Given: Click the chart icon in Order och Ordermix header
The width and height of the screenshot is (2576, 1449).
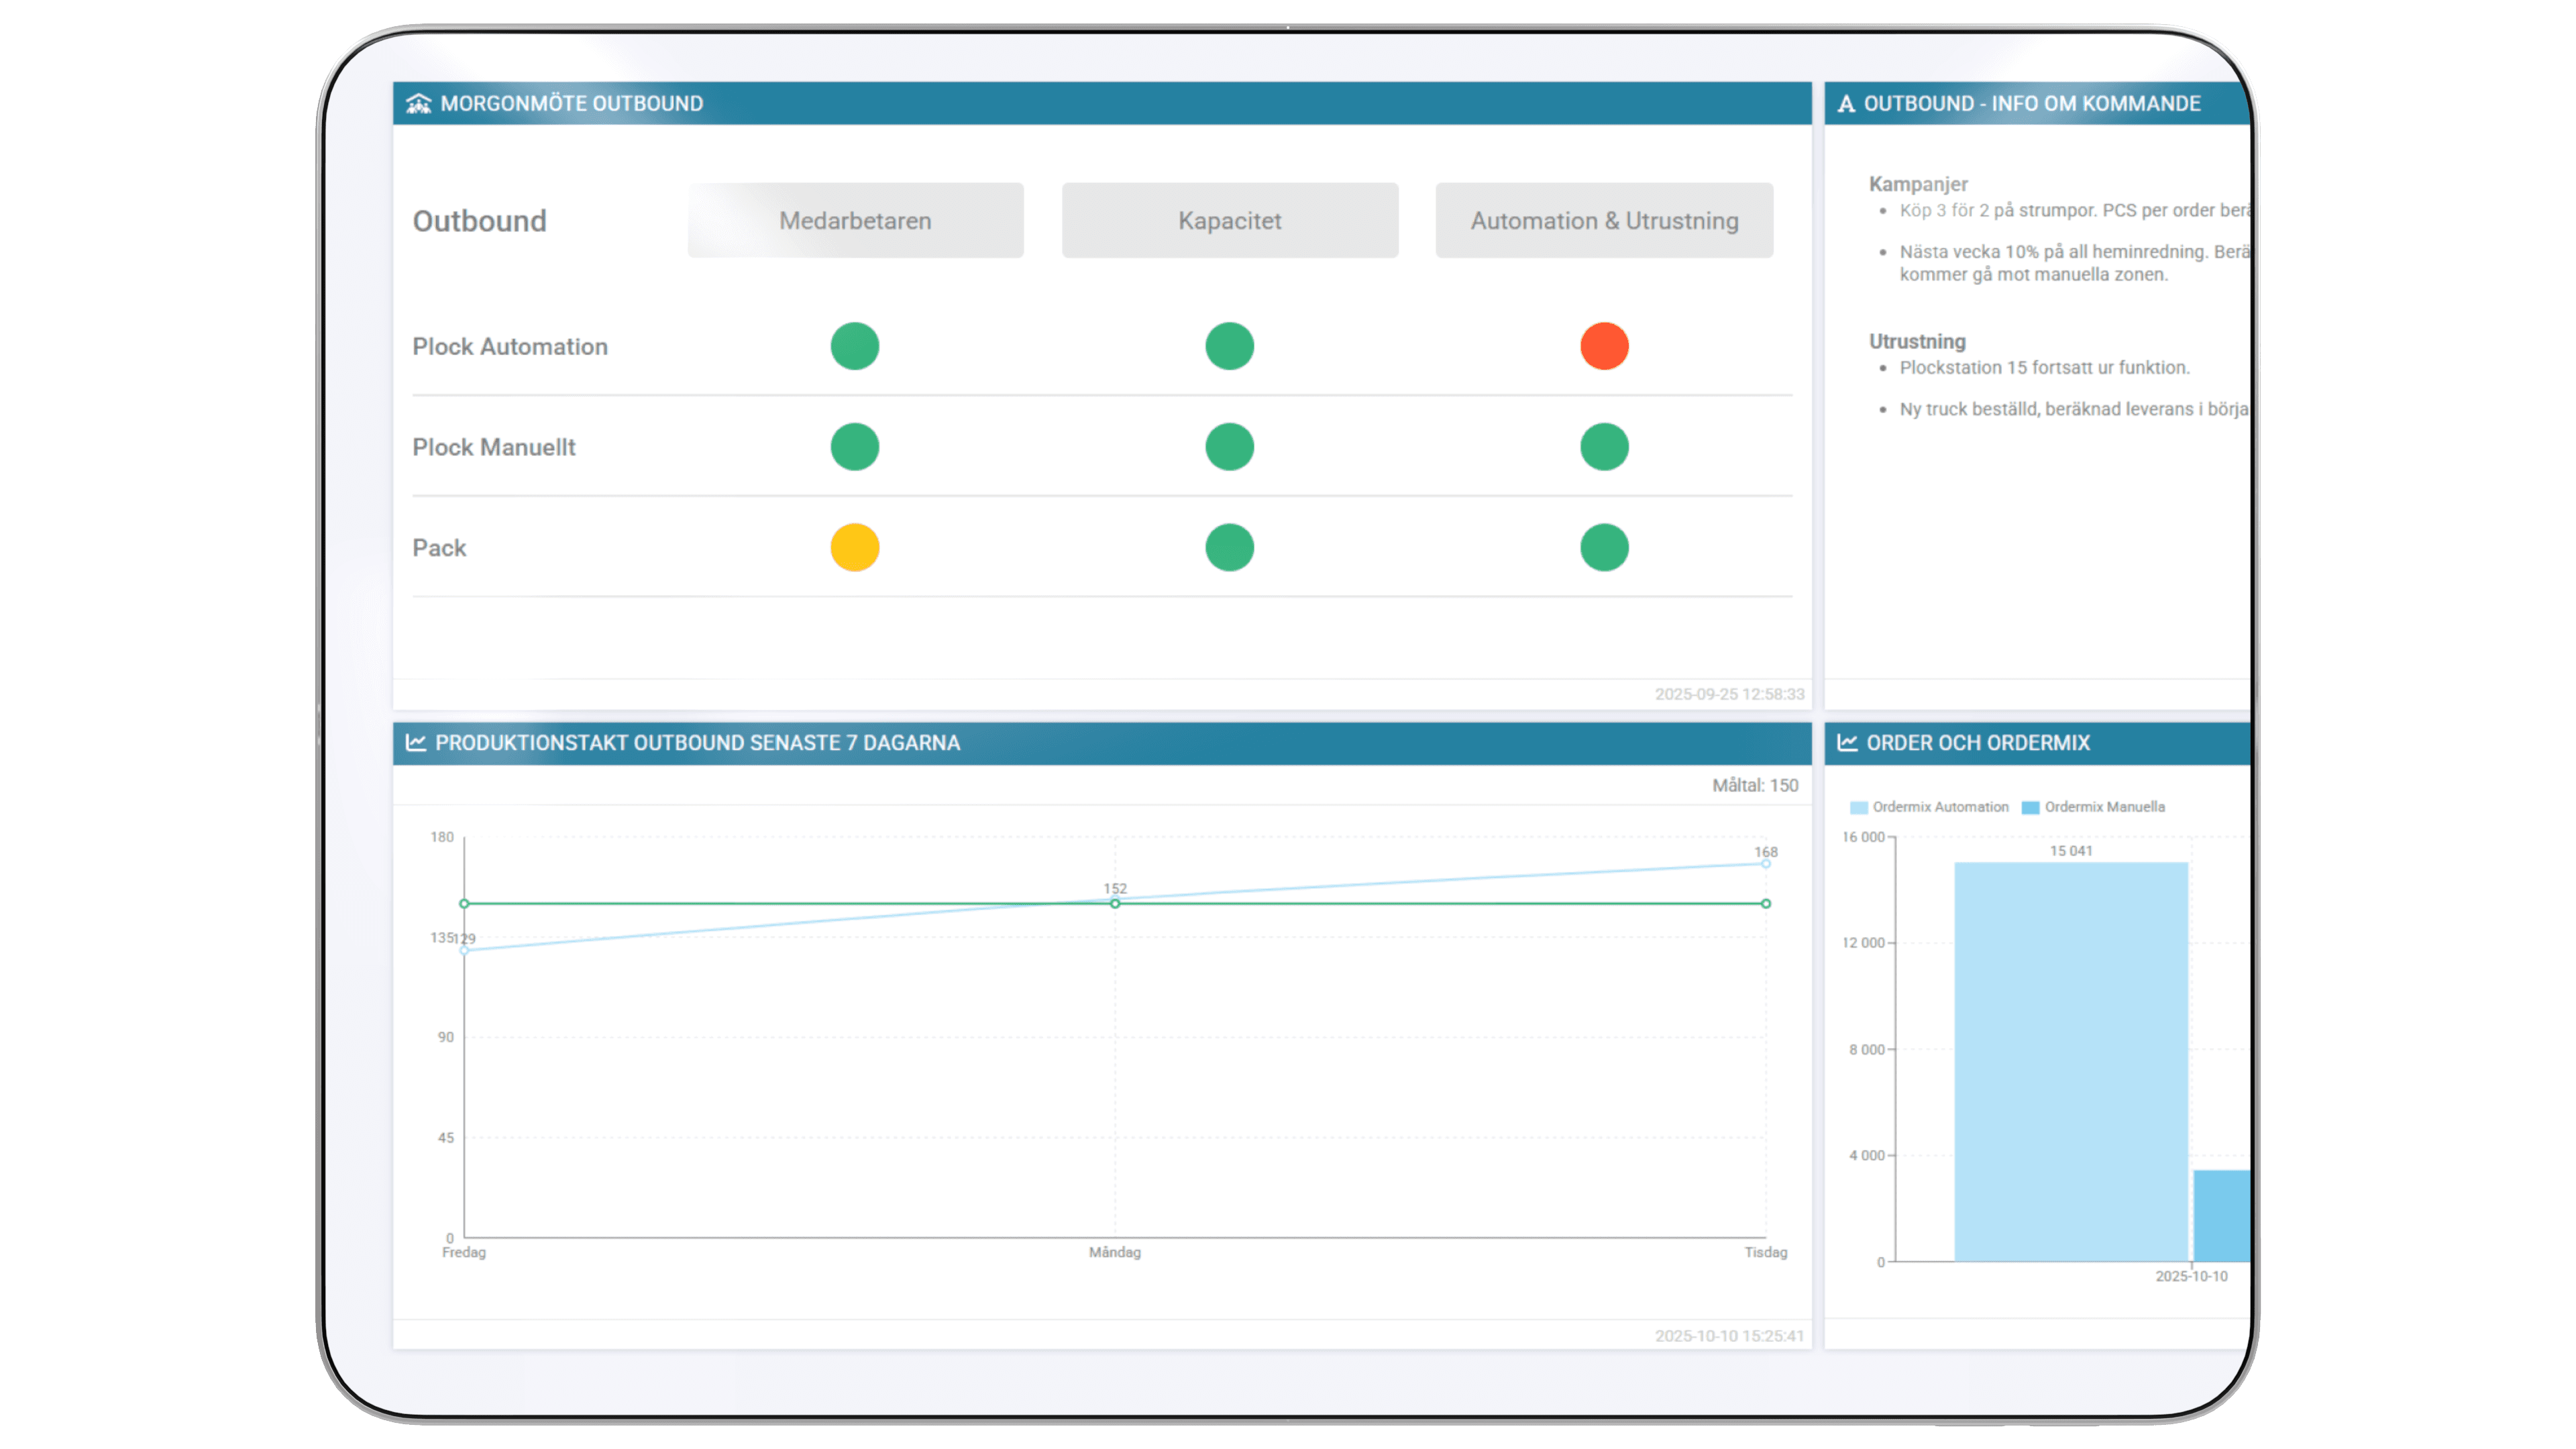Looking at the screenshot, I should (1847, 742).
